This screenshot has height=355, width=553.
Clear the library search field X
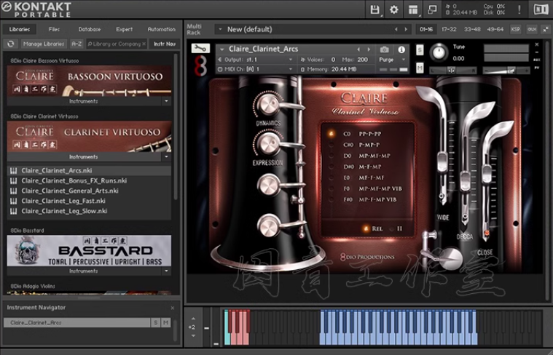[x=144, y=44]
